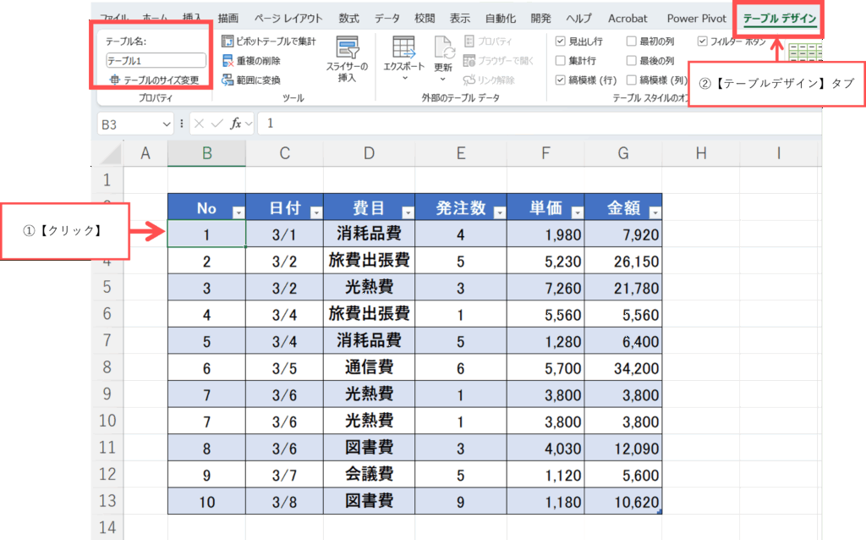Click the テーブル名 table name field

(x=156, y=61)
